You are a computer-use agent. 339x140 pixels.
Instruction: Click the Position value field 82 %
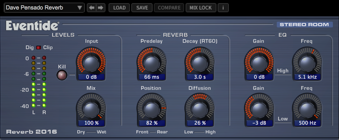152,123
